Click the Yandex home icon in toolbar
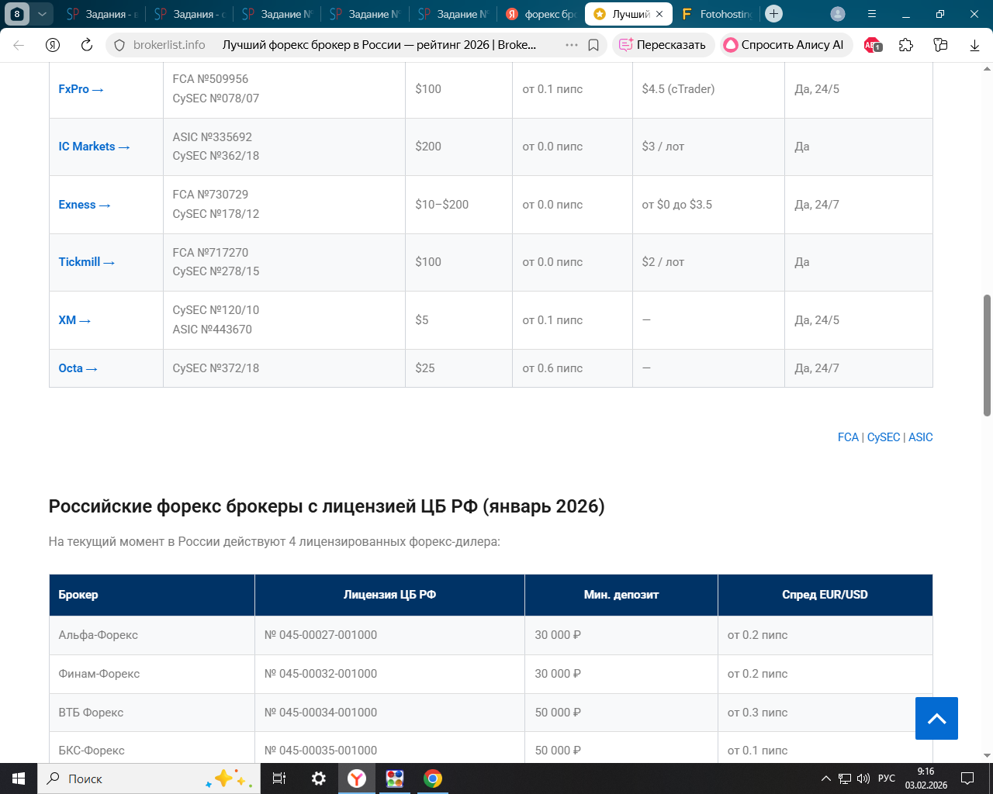 (53, 45)
